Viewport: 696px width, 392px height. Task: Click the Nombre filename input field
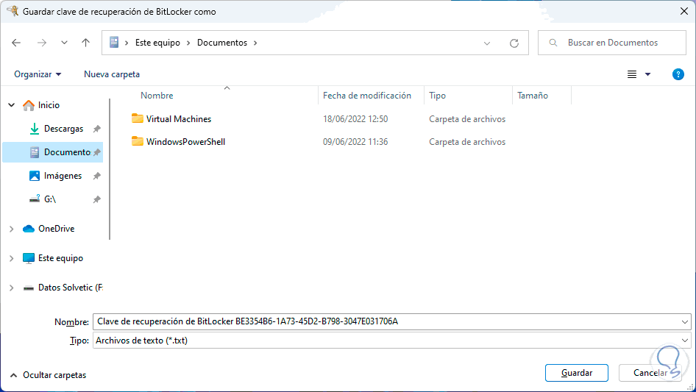pos(386,321)
